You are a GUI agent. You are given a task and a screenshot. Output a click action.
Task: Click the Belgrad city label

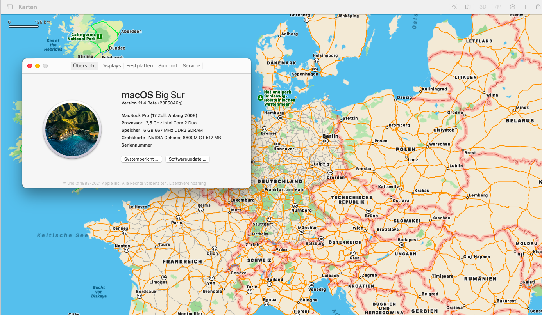click(x=430, y=294)
